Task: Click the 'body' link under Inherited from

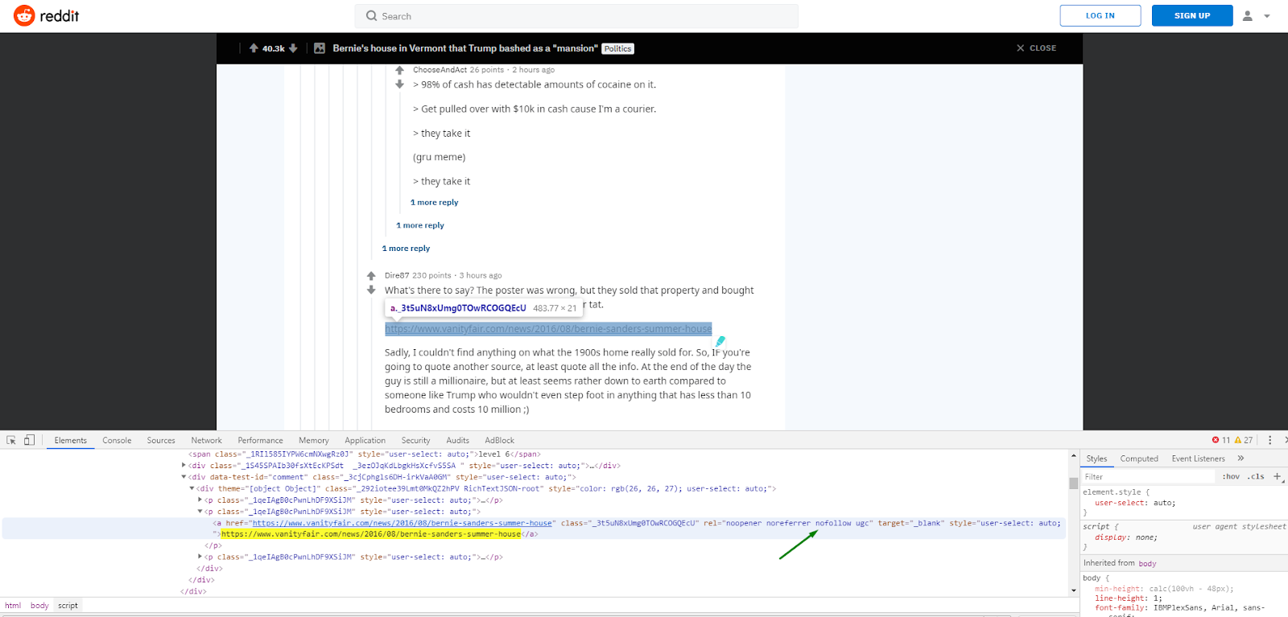Action: tap(1147, 564)
